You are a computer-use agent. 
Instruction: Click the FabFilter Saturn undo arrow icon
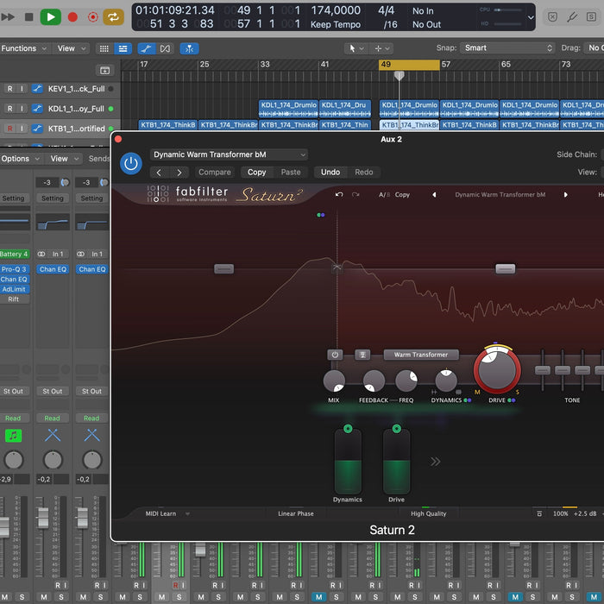(339, 194)
